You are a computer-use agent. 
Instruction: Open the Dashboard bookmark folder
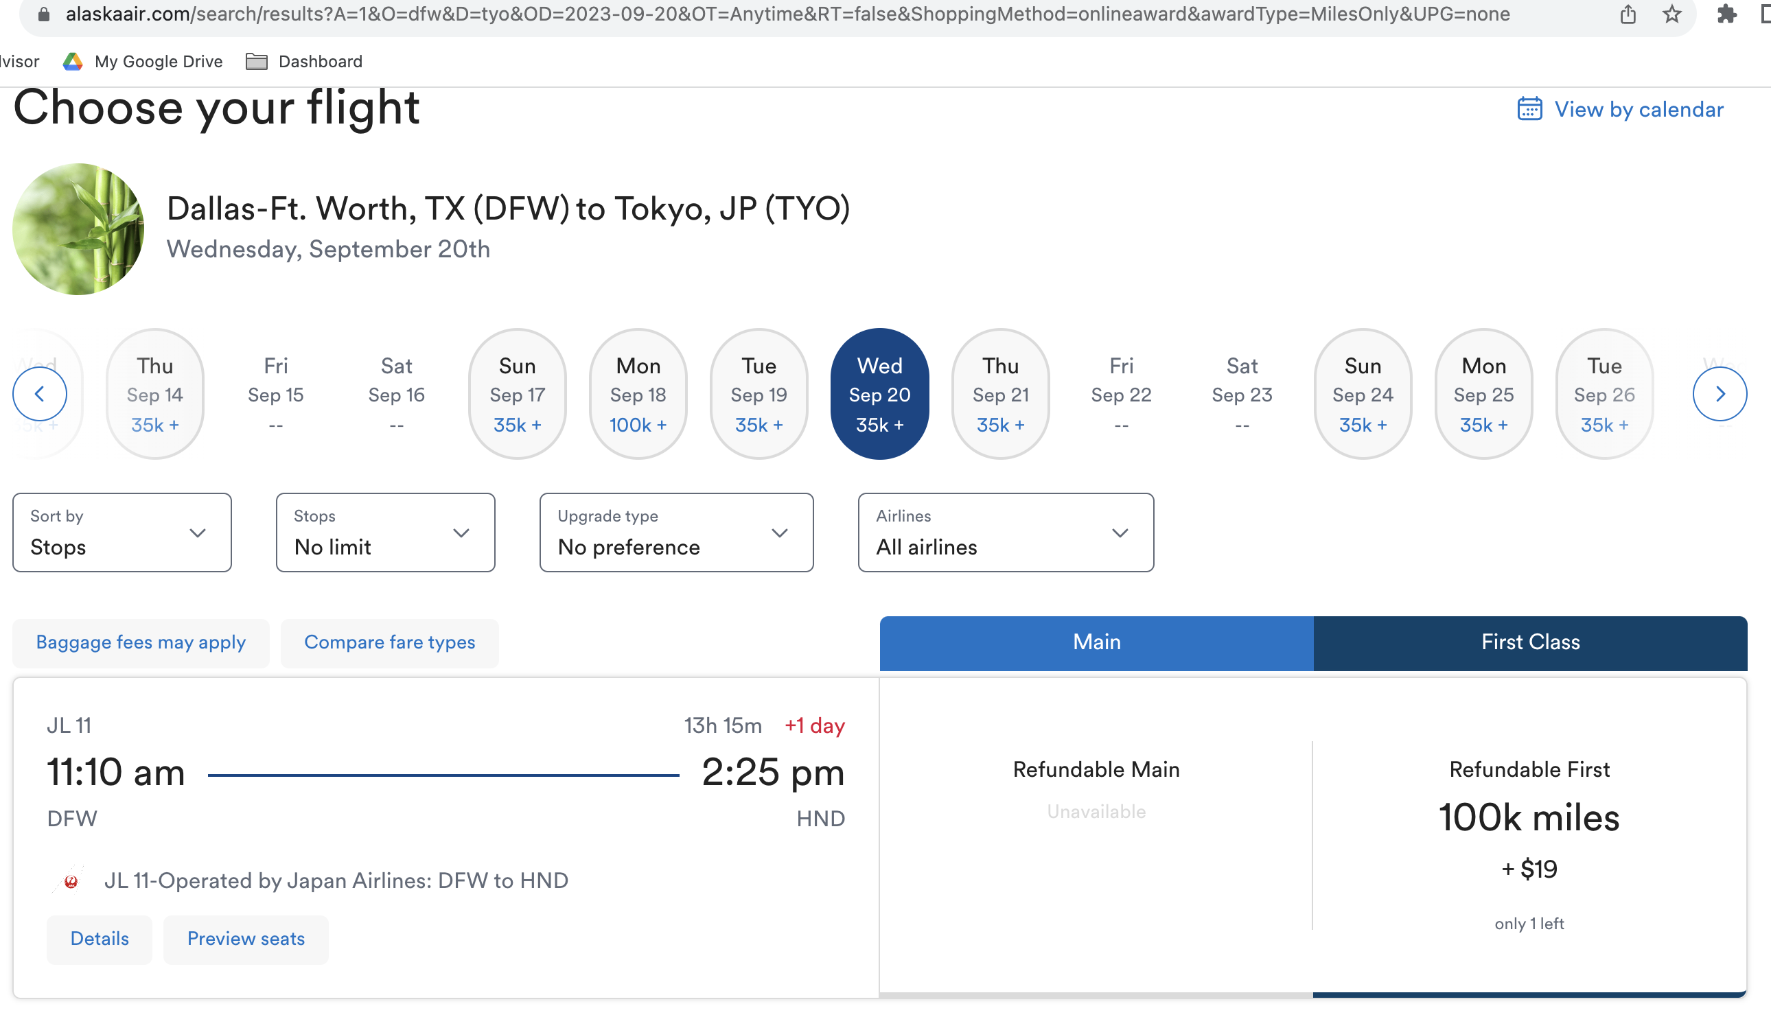(305, 62)
